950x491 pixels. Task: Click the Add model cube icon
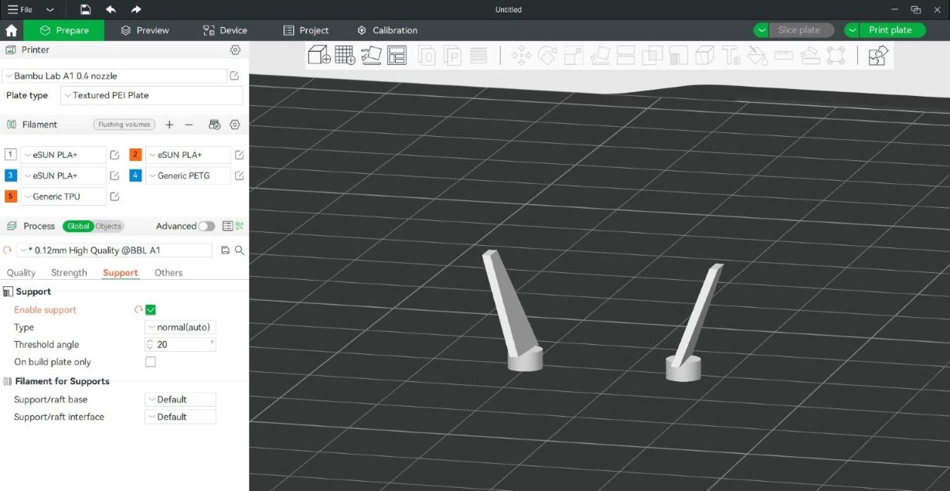click(319, 55)
